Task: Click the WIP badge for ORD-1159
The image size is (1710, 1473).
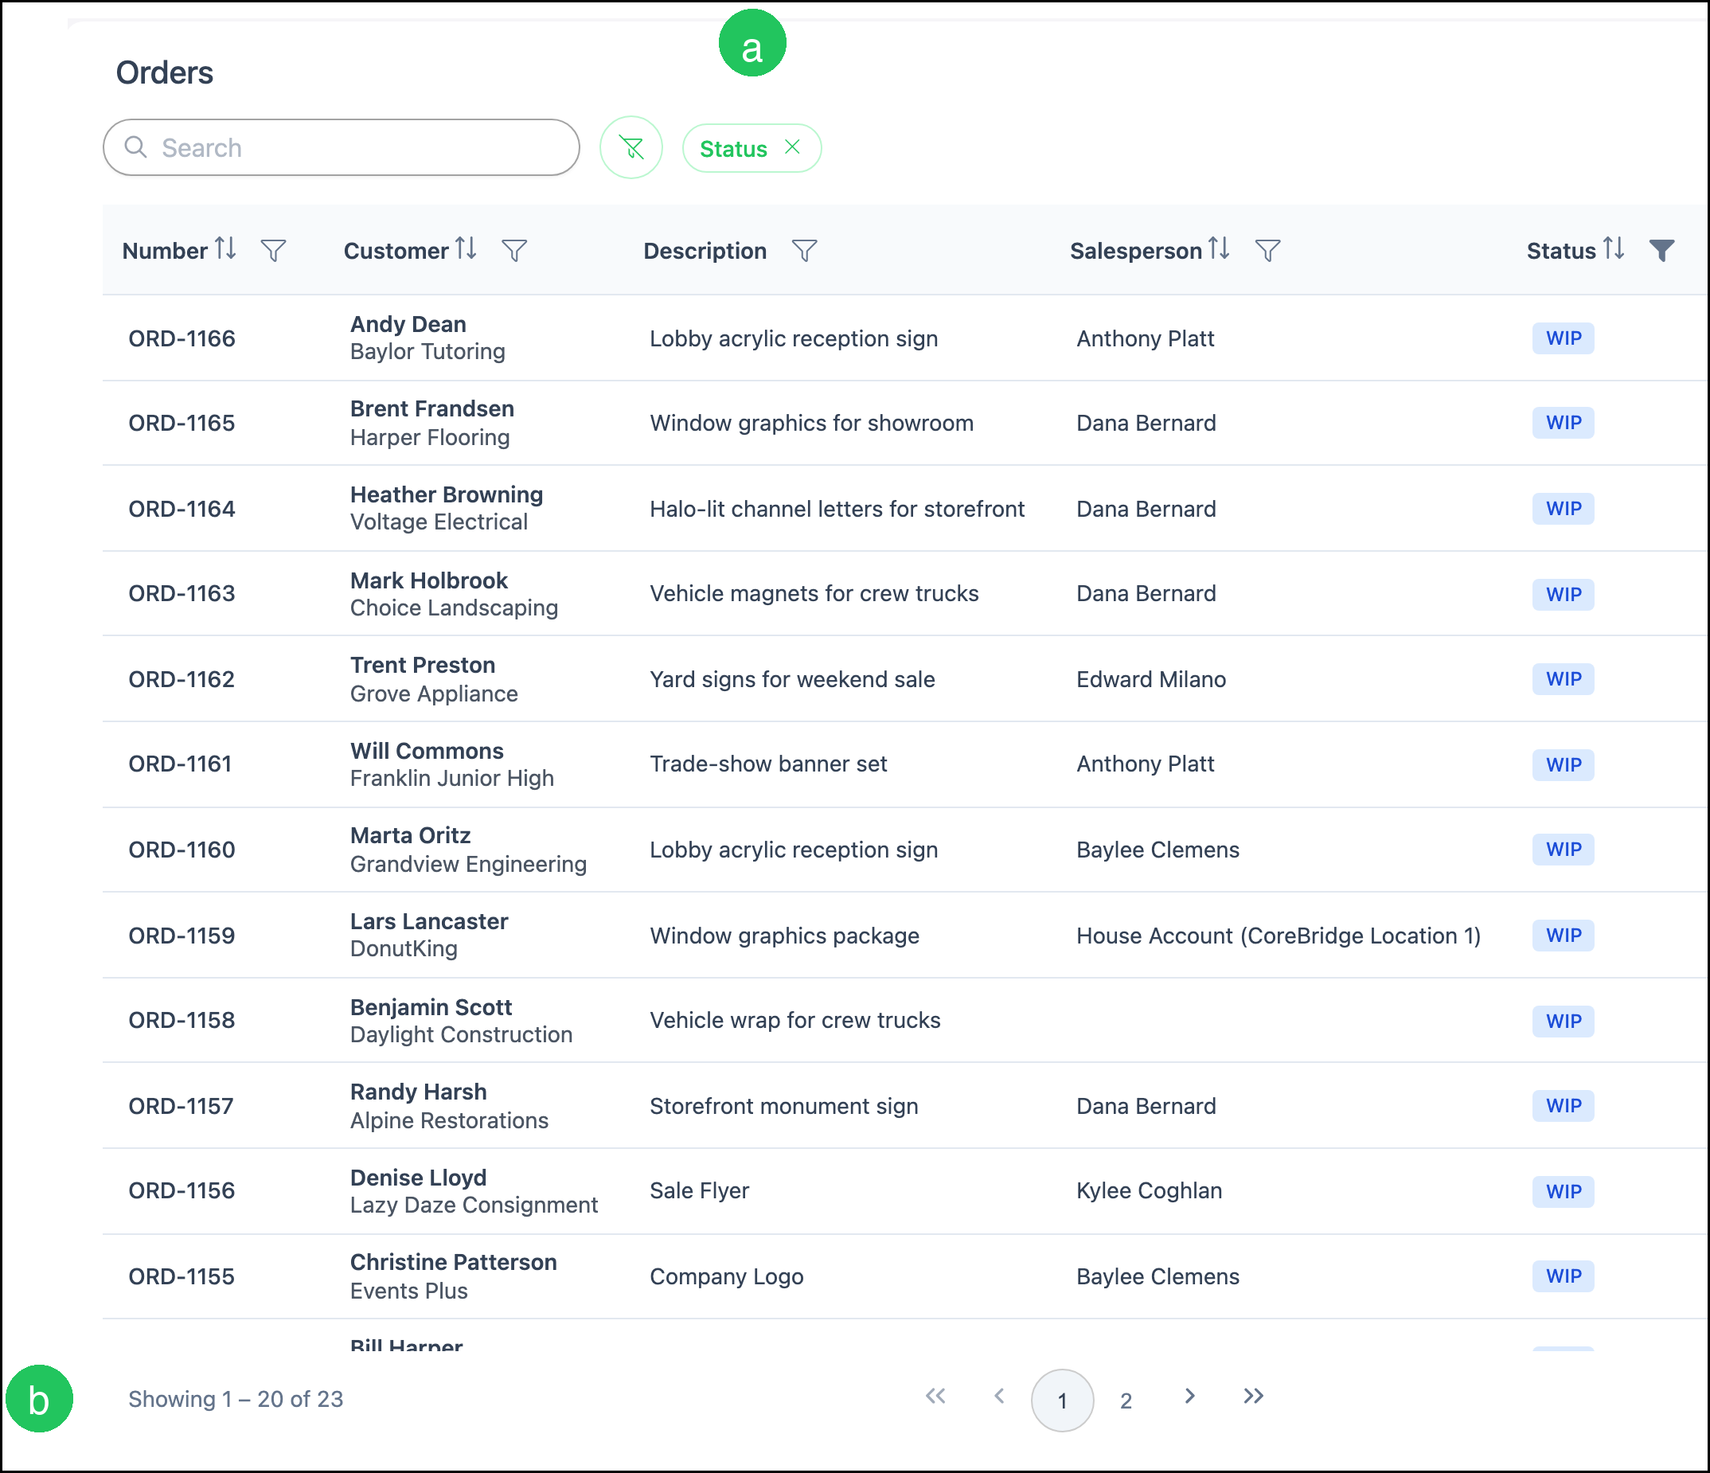Action: (x=1563, y=935)
